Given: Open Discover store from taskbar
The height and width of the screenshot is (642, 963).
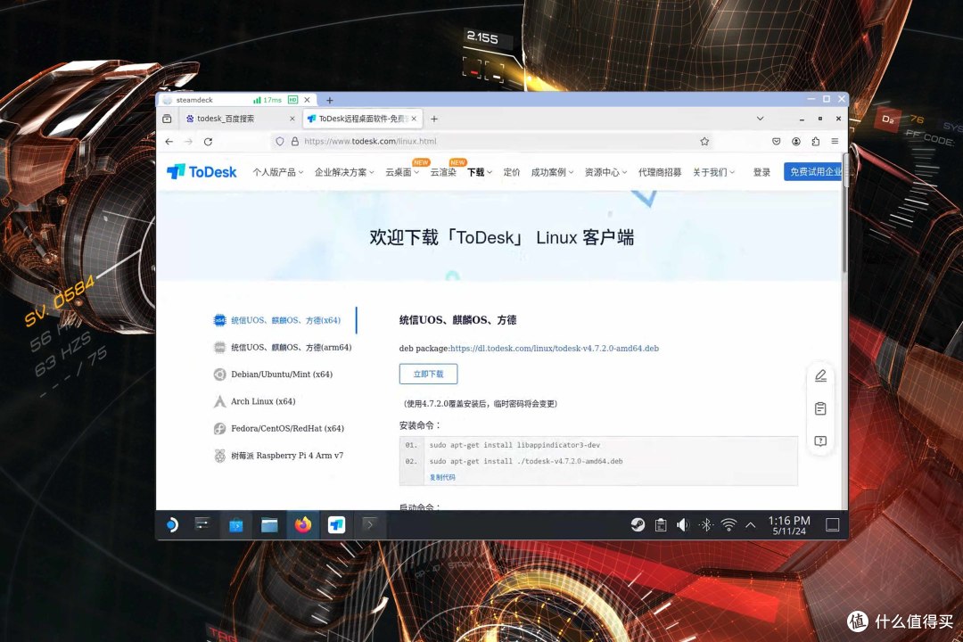Looking at the screenshot, I should click(235, 524).
